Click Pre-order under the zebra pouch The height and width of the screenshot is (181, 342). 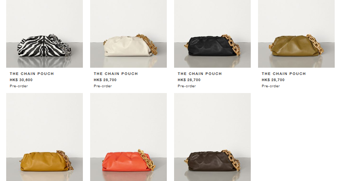click(x=19, y=86)
